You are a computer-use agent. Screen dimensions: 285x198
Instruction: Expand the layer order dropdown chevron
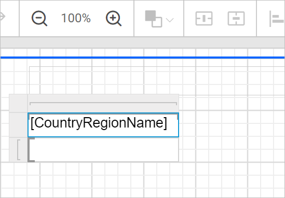point(170,20)
